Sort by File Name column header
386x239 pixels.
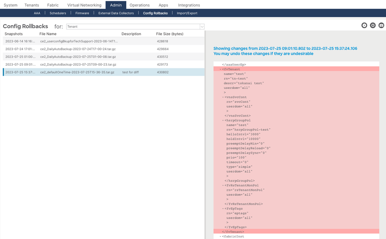[48, 34]
